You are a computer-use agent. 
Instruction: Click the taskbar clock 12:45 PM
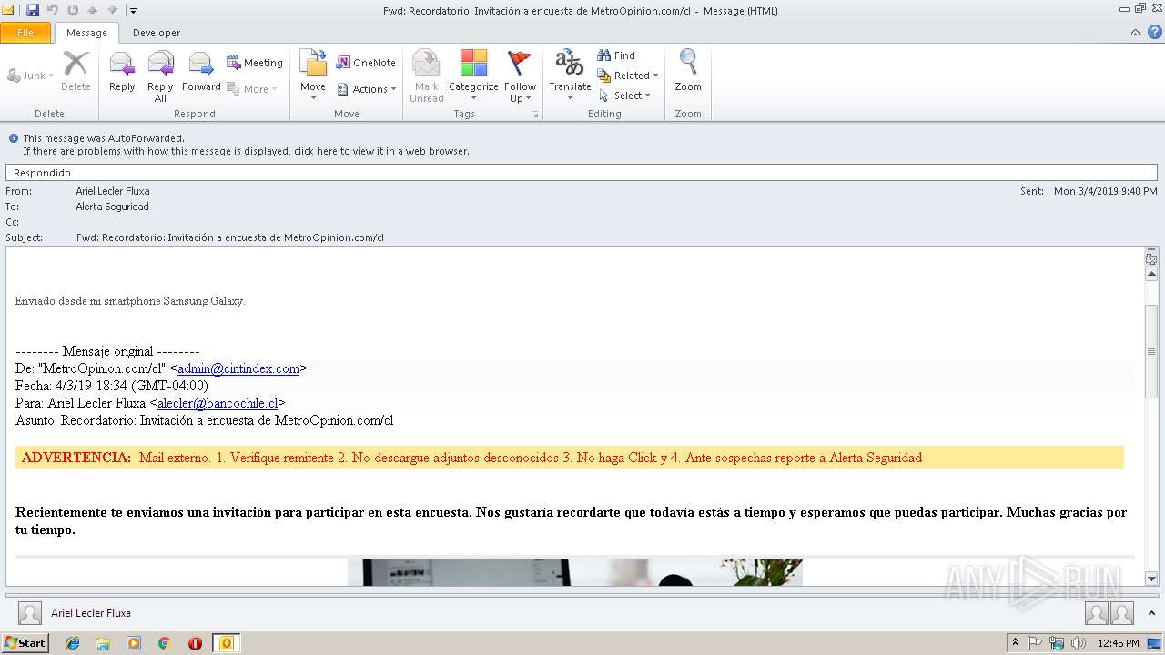click(1119, 643)
